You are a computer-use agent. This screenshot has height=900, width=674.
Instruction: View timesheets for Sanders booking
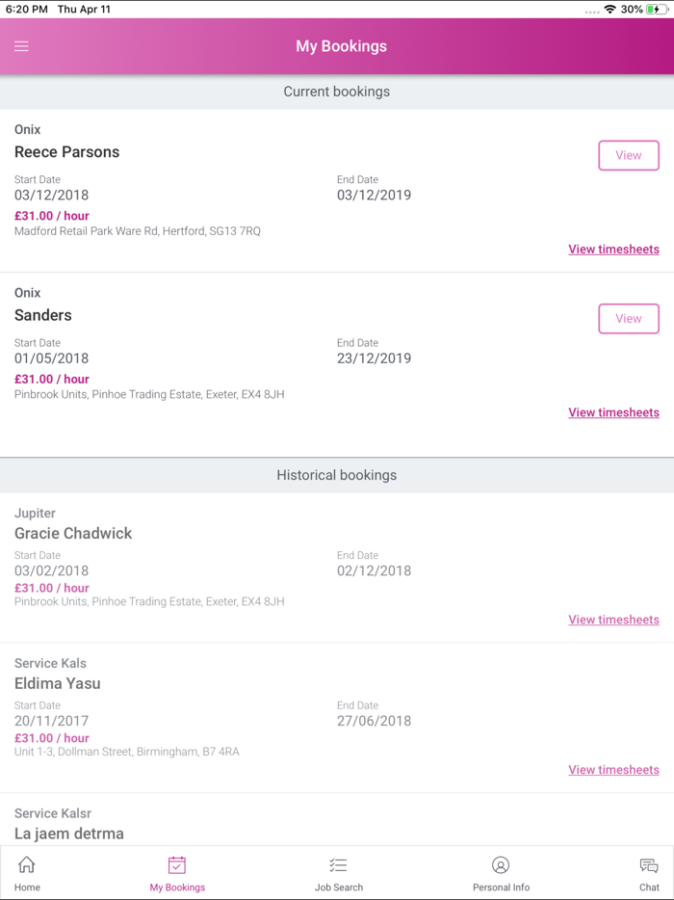[613, 412]
